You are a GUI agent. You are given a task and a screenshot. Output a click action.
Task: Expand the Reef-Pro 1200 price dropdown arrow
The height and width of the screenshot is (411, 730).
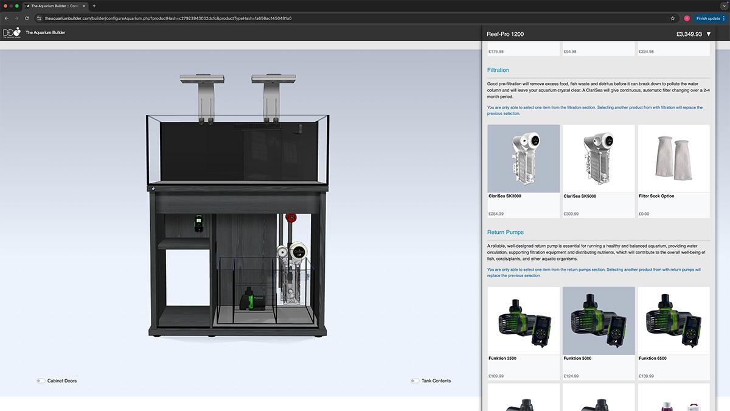pos(709,34)
